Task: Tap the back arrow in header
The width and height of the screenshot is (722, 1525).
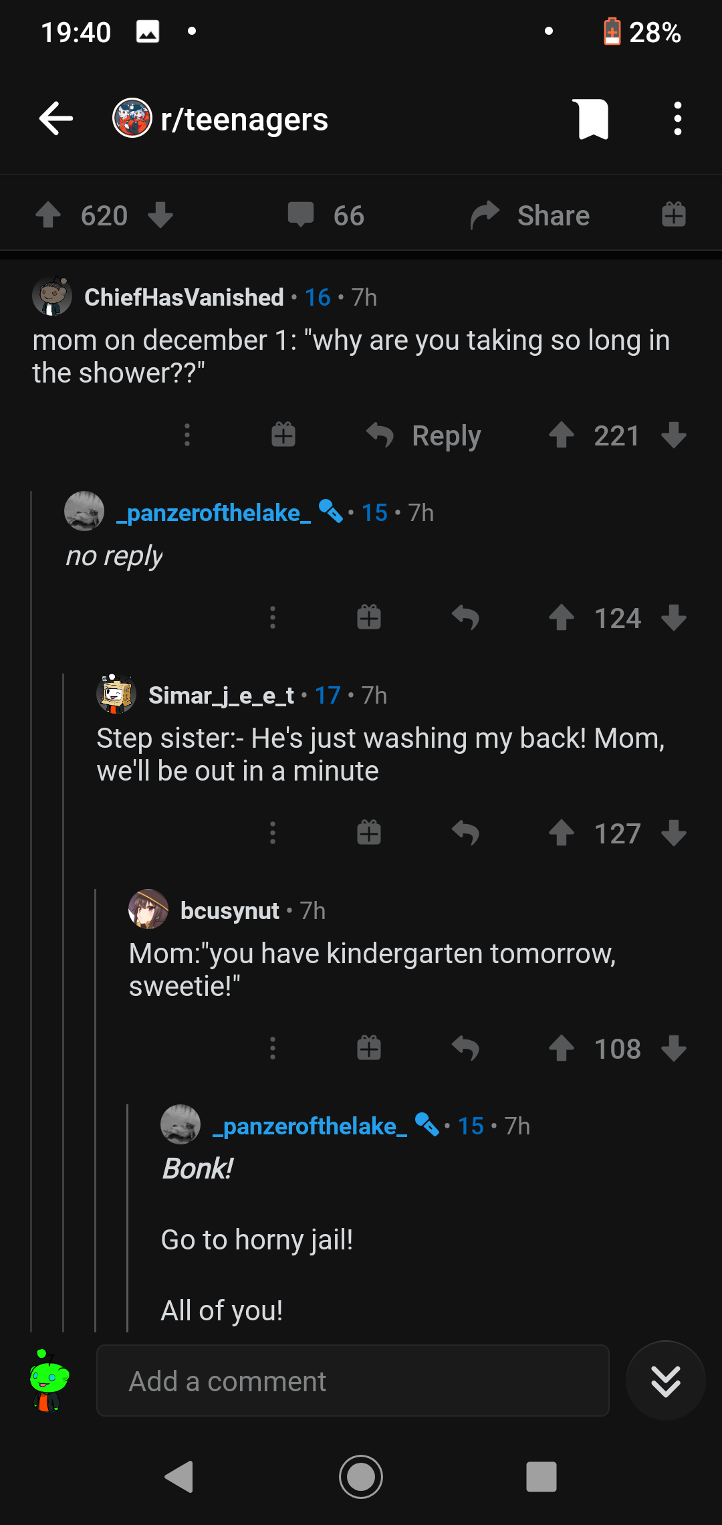Action: click(56, 119)
